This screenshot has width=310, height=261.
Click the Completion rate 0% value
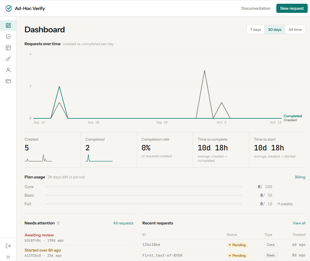(146, 148)
